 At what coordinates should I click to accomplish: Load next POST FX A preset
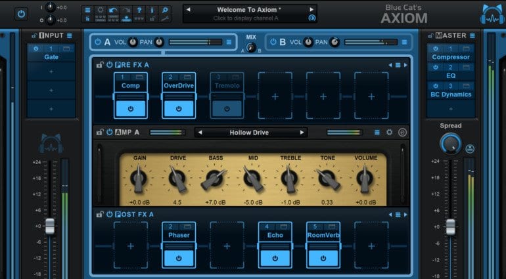pos(405,215)
